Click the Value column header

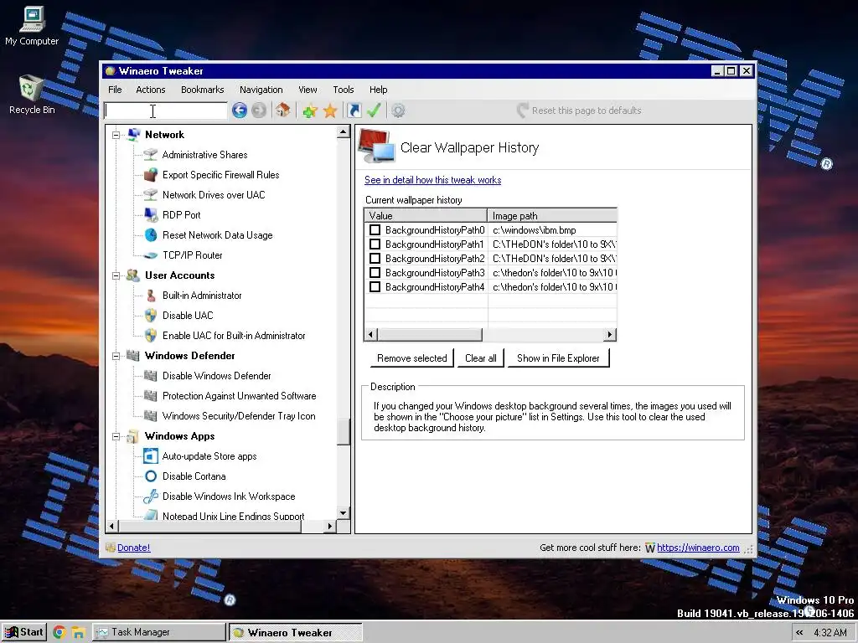pyautogui.click(x=426, y=215)
